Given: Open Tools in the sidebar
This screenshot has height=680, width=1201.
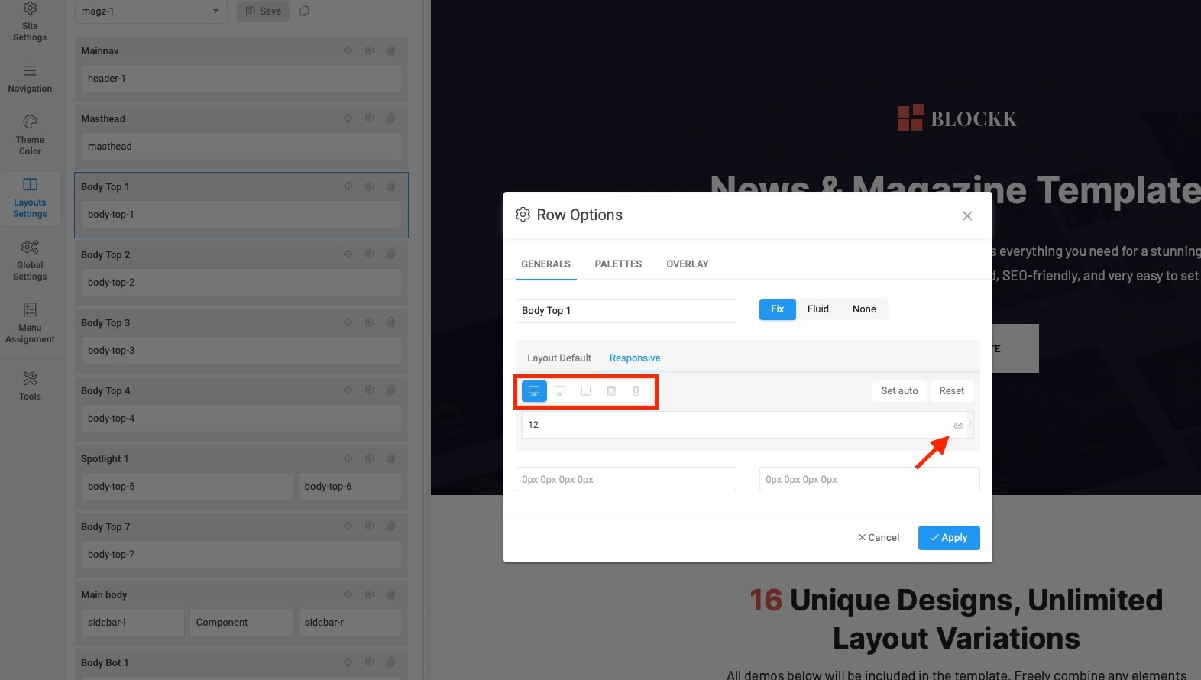Looking at the screenshot, I should pos(30,386).
